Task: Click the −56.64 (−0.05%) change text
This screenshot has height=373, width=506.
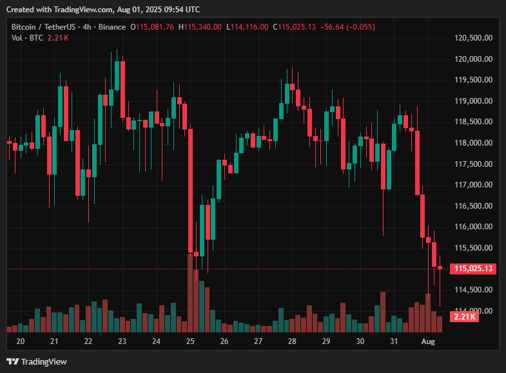Action: click(347, 27)
